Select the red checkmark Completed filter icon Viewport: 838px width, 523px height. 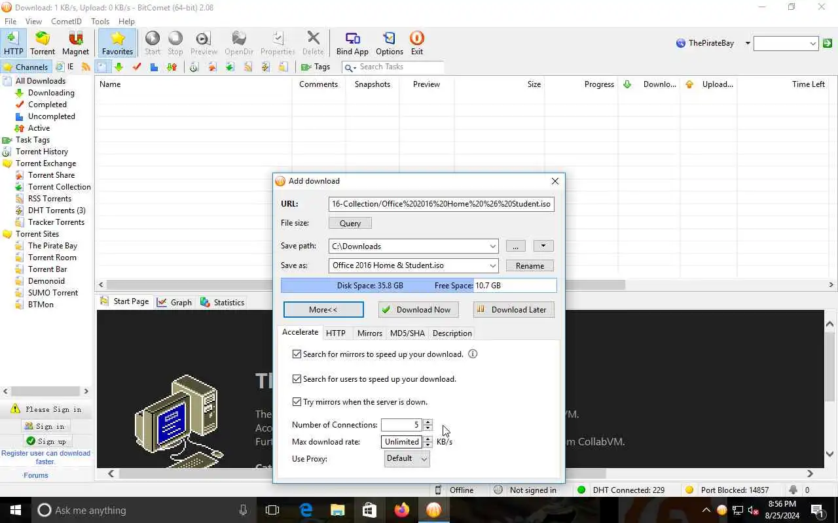pyautogui.click(x=137, y=67)
